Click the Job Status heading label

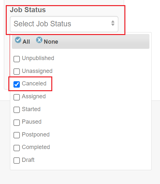[x=28, y=10]
